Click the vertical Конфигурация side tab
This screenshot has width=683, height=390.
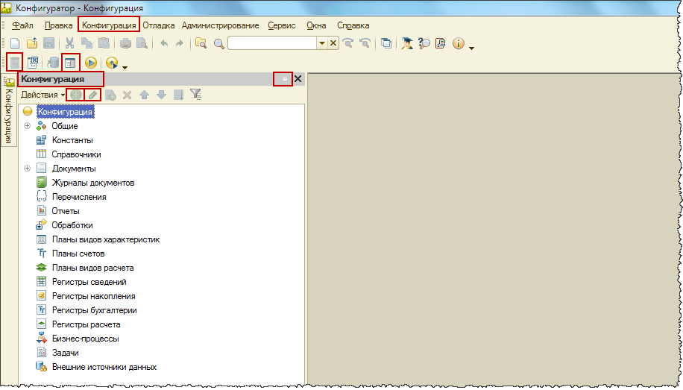pos(9,110)
